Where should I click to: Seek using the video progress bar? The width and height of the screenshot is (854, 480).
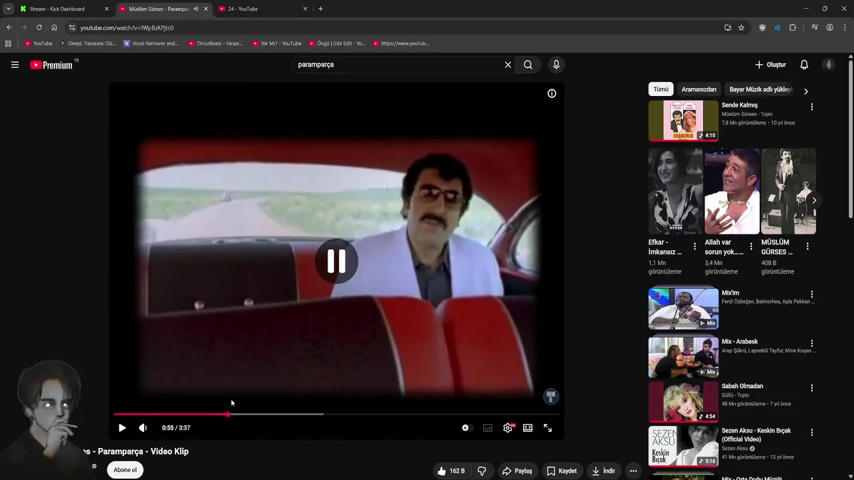coord(337,414)
